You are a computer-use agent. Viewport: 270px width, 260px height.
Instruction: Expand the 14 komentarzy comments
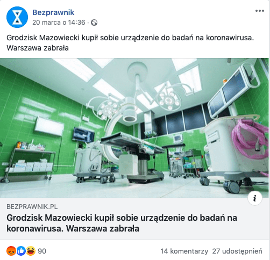tap(184, 251)
